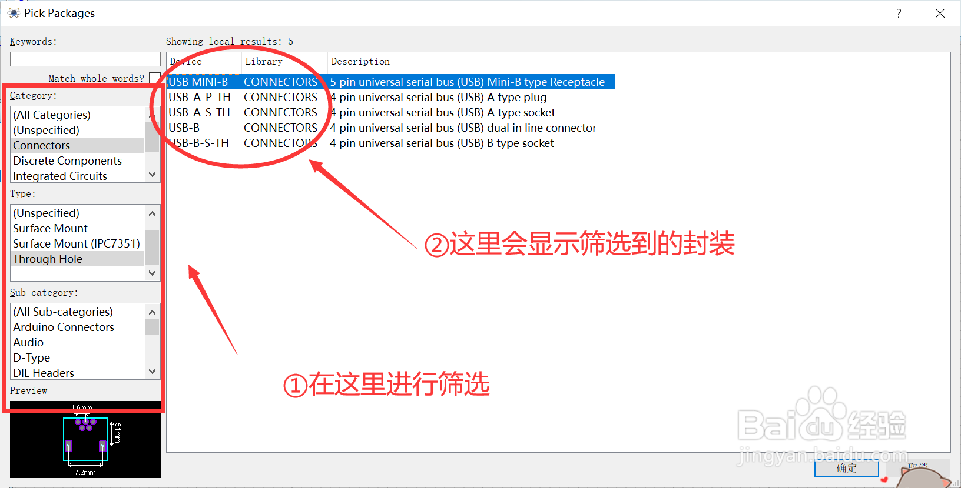Click the Sub-category list scroll-down arrow
This screenshot has height=488, width=961.
pyautogui.click(x=153, y=371)
